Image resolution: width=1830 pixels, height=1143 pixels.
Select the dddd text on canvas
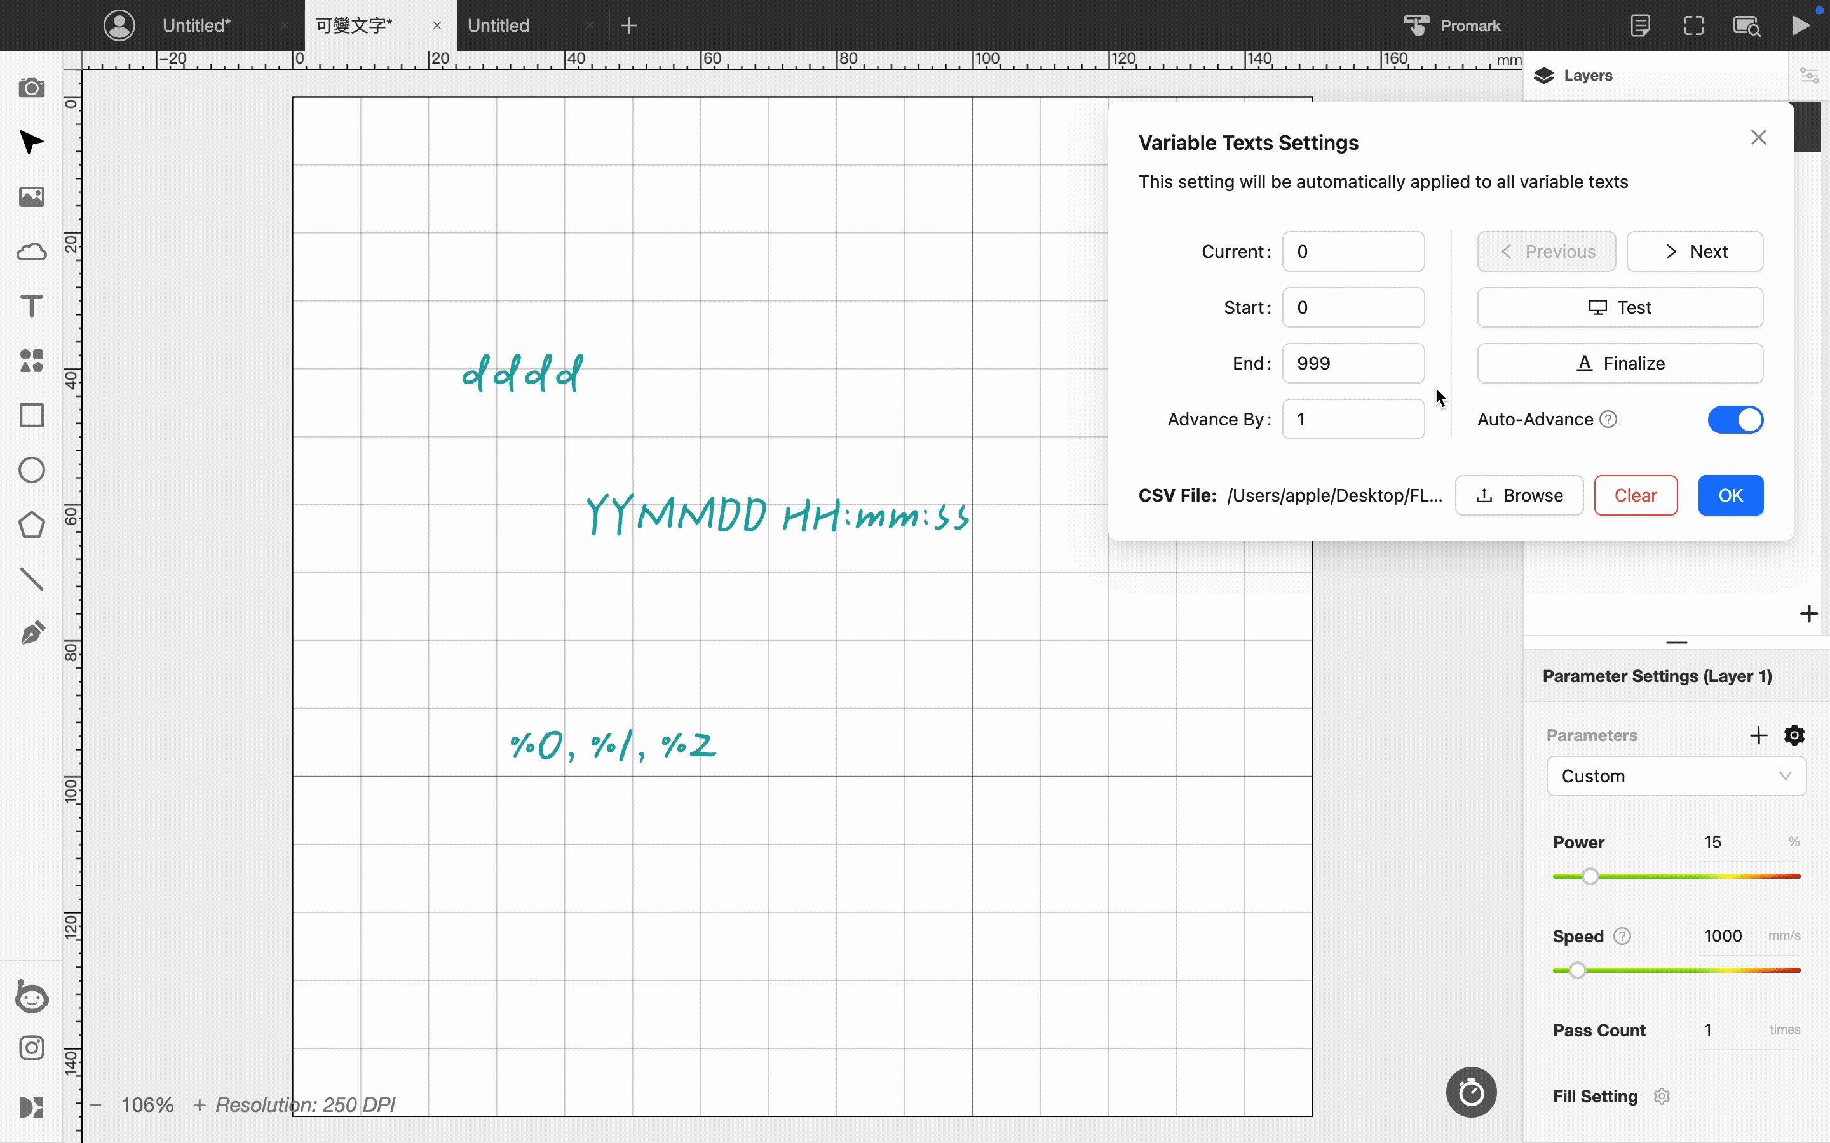tap(522, 372)
